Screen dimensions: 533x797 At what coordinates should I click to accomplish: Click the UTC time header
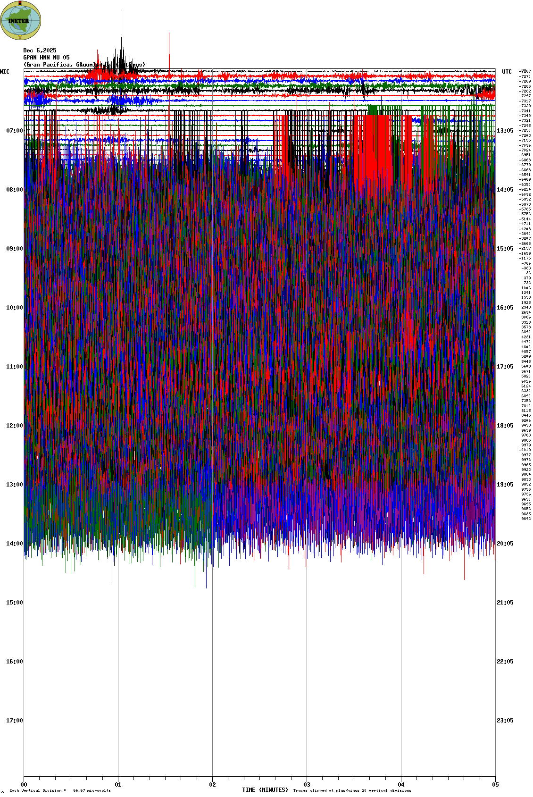507,72
